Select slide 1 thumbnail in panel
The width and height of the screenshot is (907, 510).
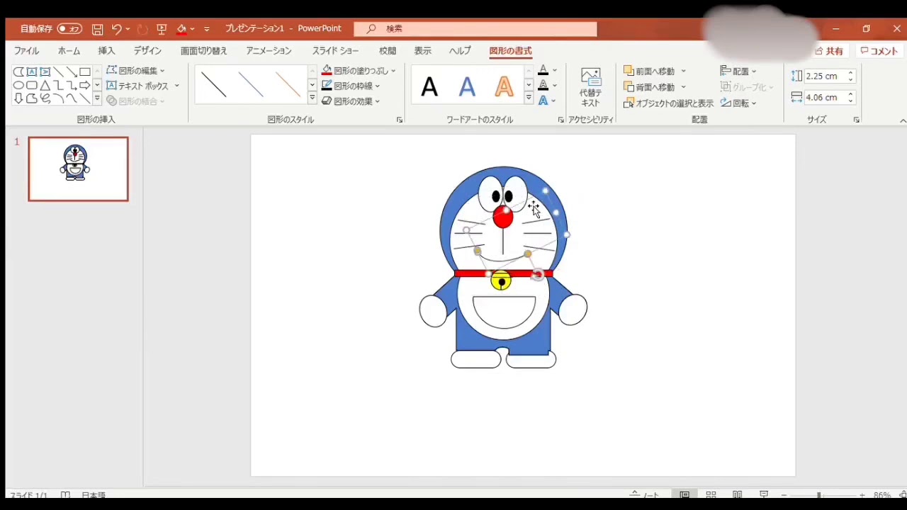(x=78, y=169)
